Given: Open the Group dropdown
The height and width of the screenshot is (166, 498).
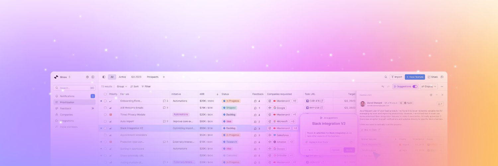Looking at the screenshot, I should click(122, 86).
